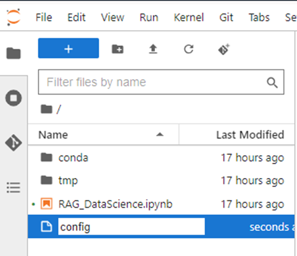Select the RAG_DataScience.ipynb notebook
This screenshot has width=297, height=256.
(x=161, y=204)
